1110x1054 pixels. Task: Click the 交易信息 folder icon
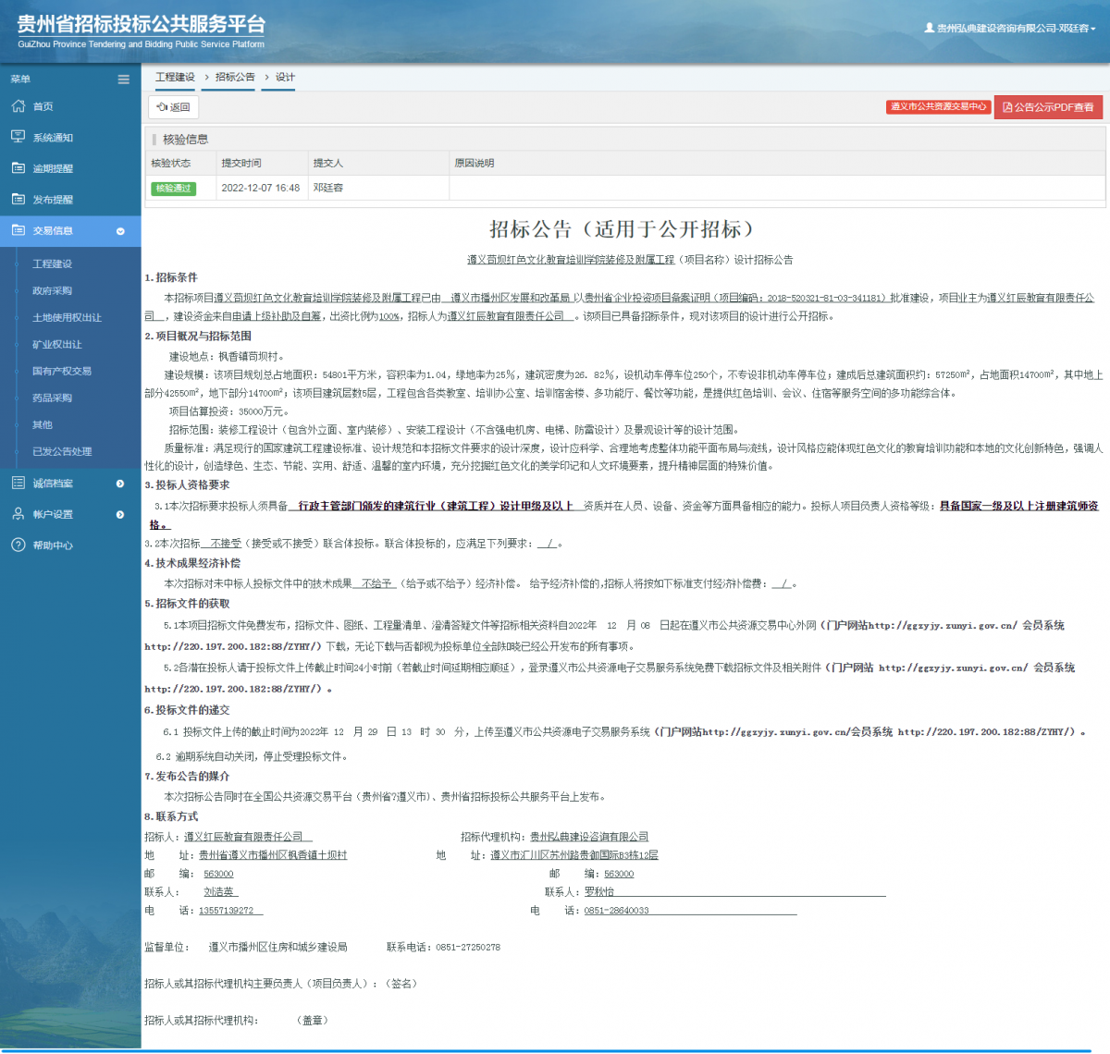click(x=18, y=231)
